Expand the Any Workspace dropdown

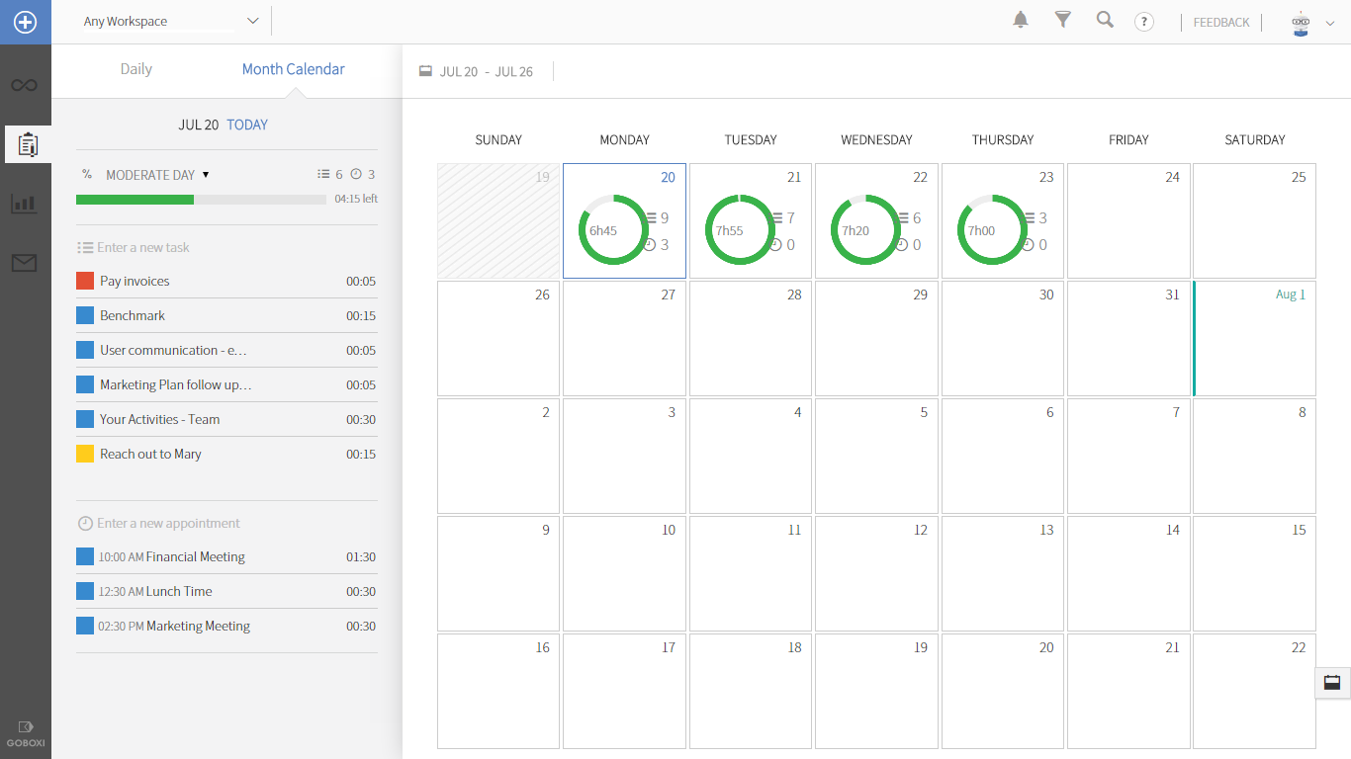click(x=252, y=21)
